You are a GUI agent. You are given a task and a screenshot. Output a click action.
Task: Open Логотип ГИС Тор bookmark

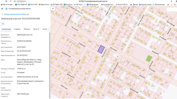122,4
